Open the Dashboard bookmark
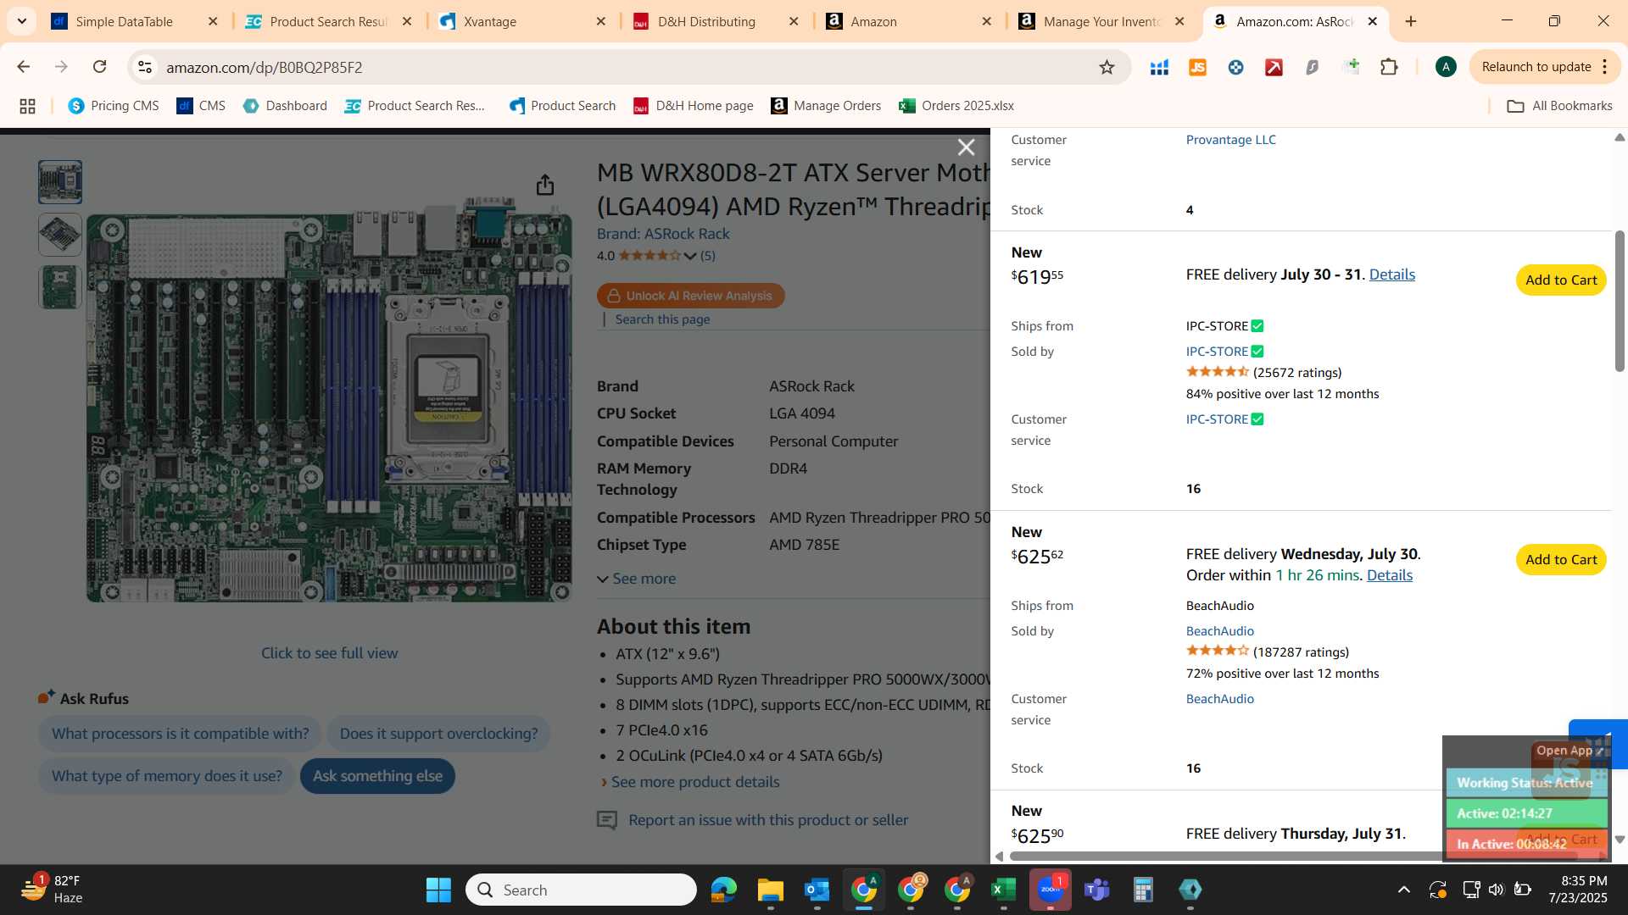1628x915 pixels. coord(285,106)
